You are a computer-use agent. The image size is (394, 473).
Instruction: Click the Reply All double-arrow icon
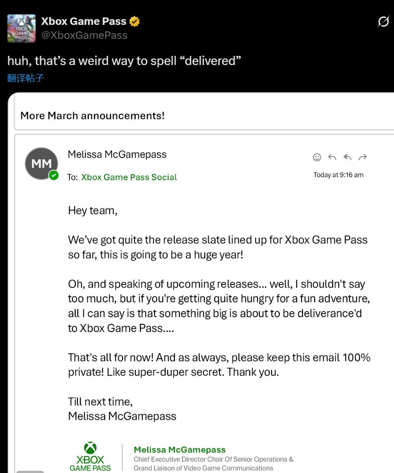pos(347,157)
